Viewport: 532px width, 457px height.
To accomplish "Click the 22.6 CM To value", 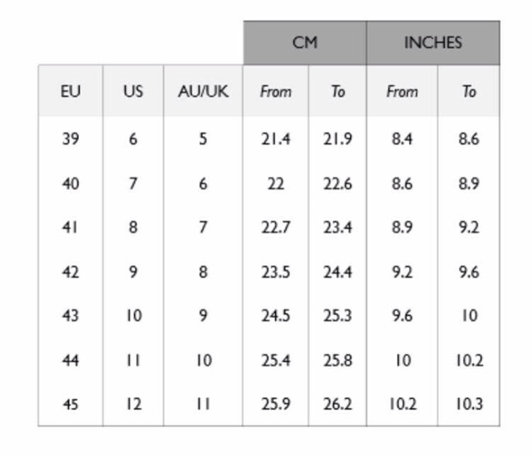I will [337, 184].
